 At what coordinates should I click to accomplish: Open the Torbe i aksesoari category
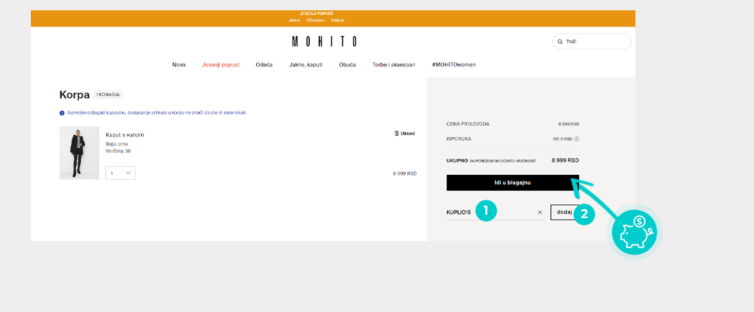pyautogui.click(x=393, y=64)
